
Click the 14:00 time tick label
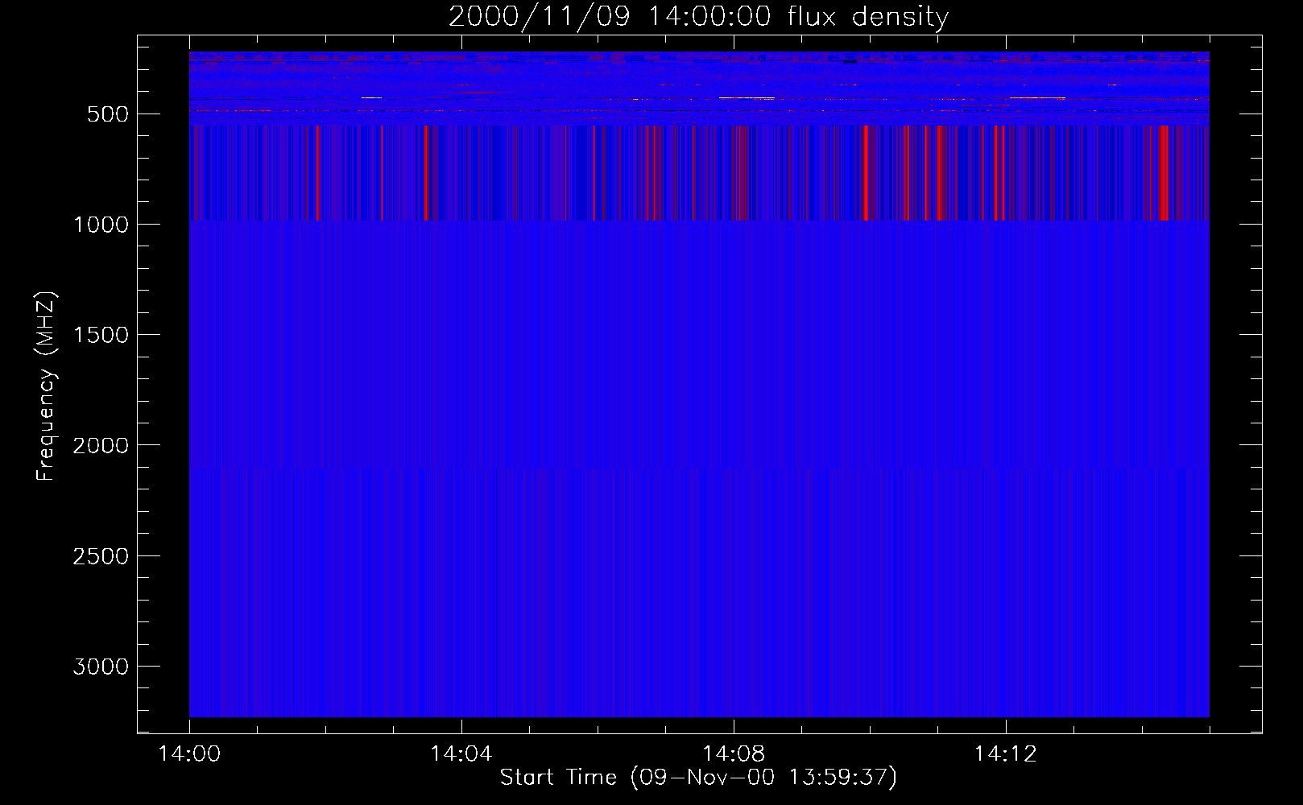coord(189,754)
